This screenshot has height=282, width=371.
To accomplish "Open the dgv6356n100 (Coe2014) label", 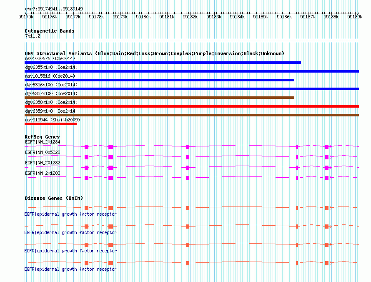I will coord(51,85).
